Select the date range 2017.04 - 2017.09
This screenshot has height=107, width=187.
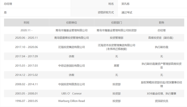26,56
